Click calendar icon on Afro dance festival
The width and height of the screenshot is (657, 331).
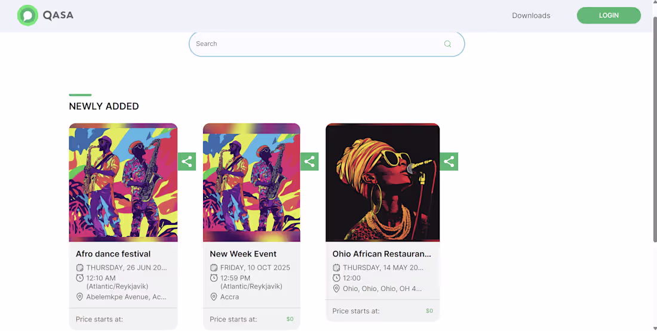point(79,268)
